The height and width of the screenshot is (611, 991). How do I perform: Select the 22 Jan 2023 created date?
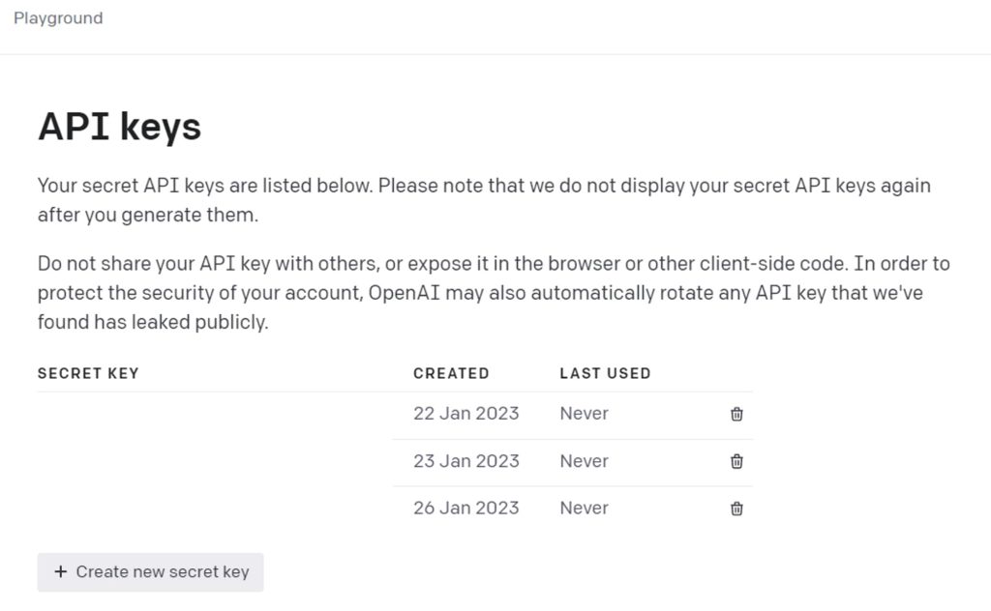pyautogui.click(x=465, y=414)
